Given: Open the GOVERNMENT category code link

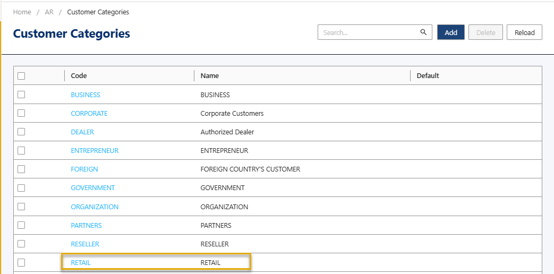Looking at the screenshot, I should (93, 188).
